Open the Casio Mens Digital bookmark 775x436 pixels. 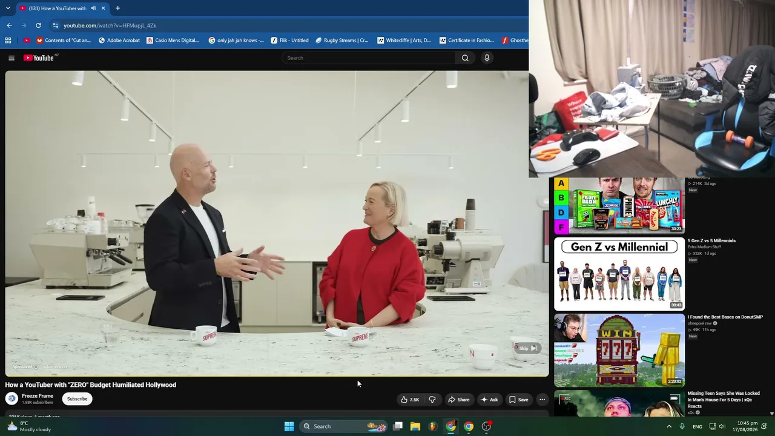[x=173, y=41]
